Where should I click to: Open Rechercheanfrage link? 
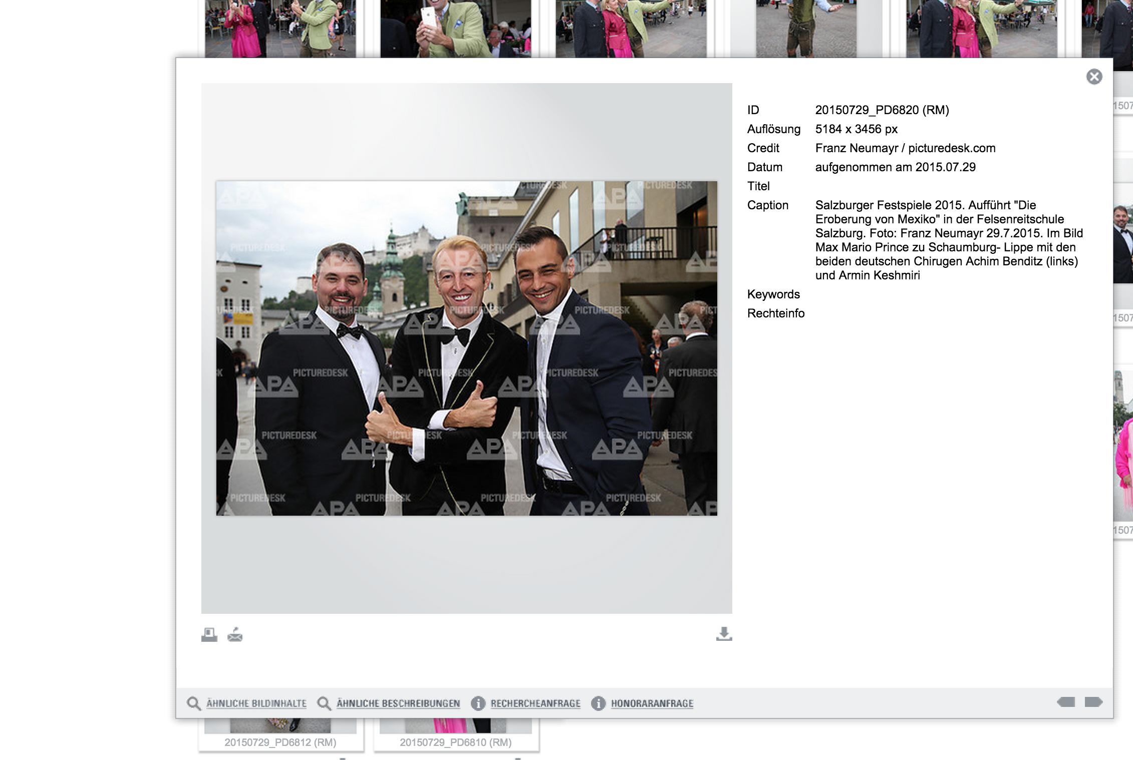click(535, 703)
